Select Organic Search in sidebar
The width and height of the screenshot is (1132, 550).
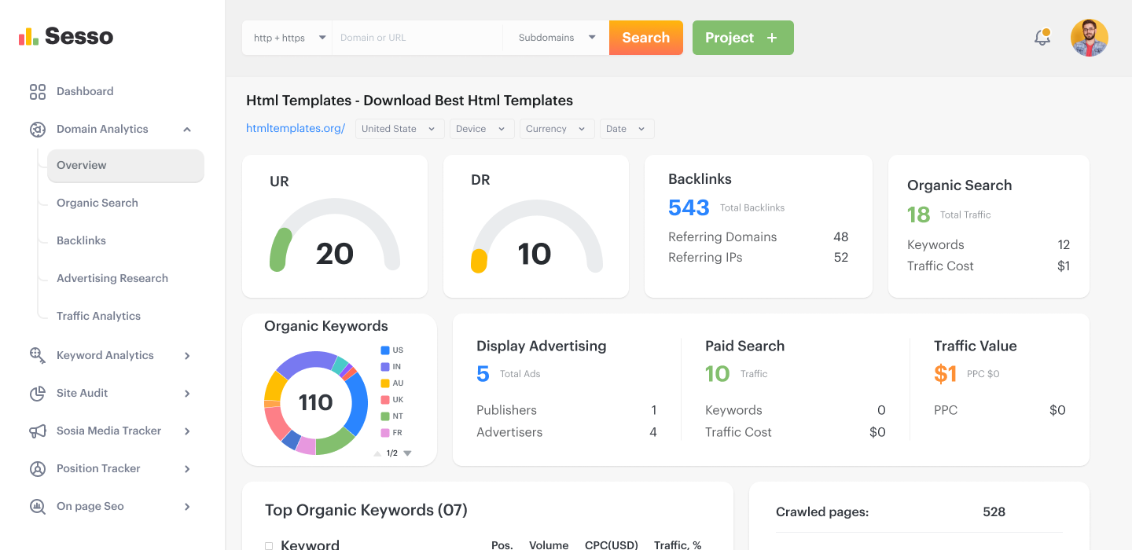click(x=97, y=203)
